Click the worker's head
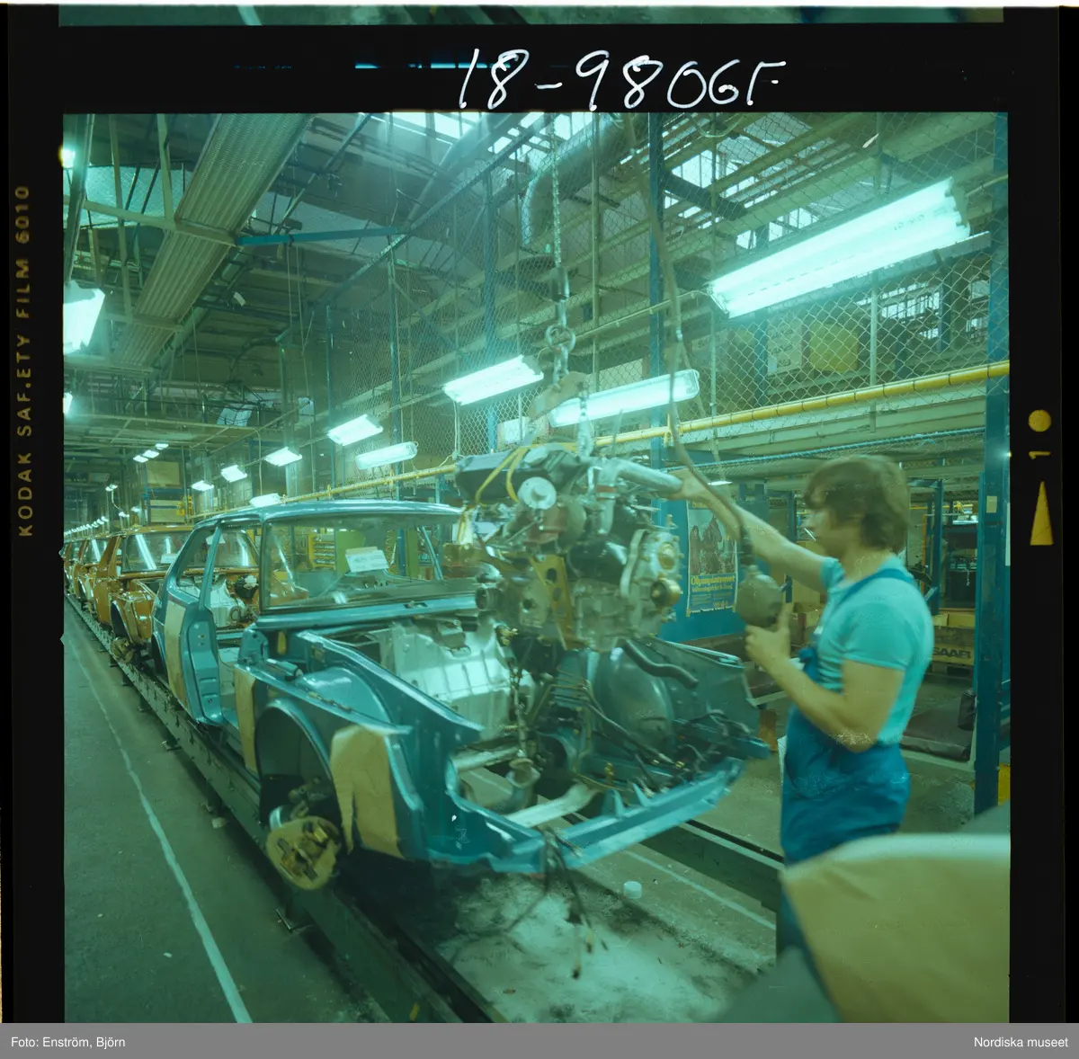 (x=854, y=506)
